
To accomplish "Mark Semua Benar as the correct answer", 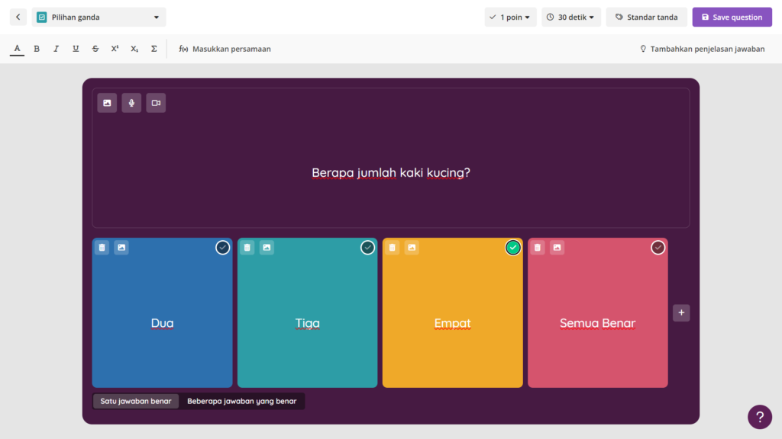I will (658, 248).
